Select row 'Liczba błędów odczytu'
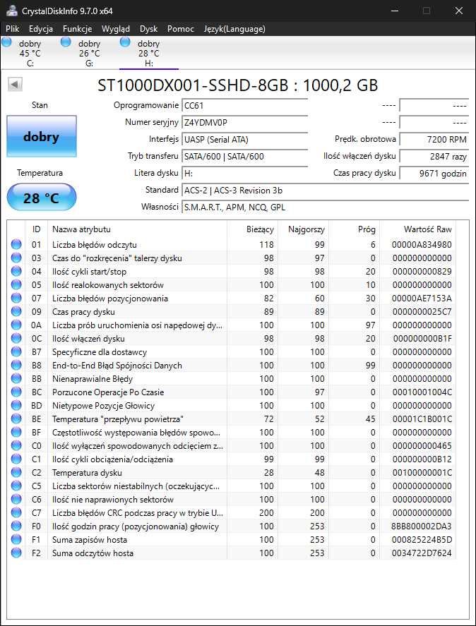 click(232, 244)
